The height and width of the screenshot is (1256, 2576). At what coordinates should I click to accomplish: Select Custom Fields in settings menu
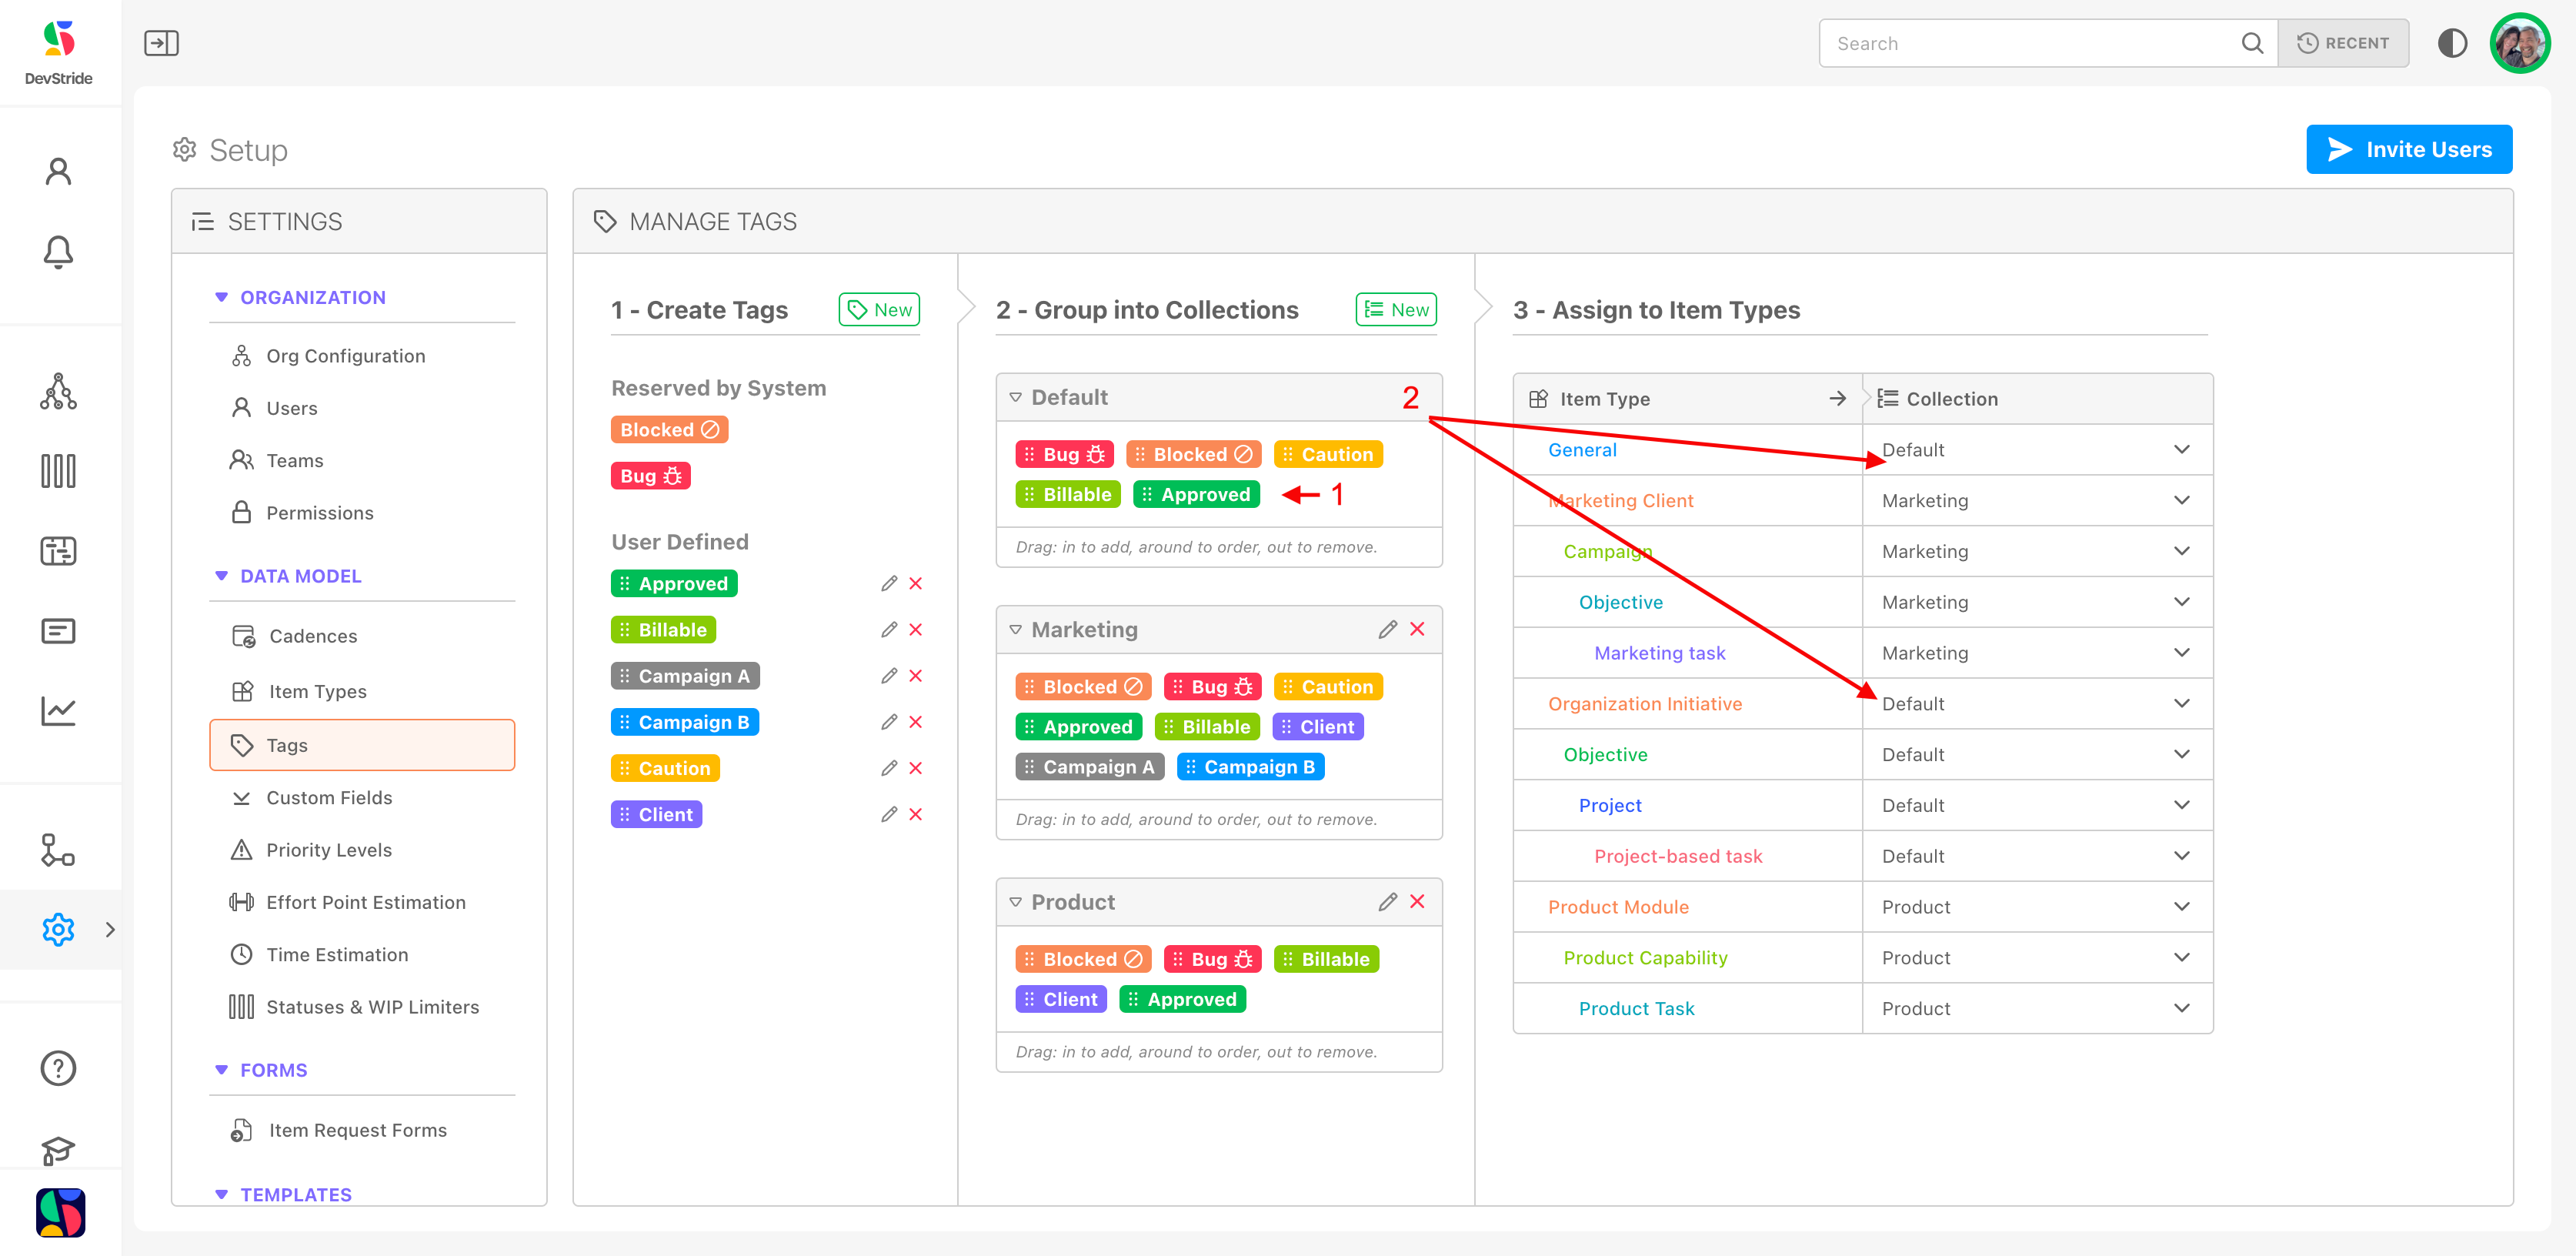click(329, 798)
